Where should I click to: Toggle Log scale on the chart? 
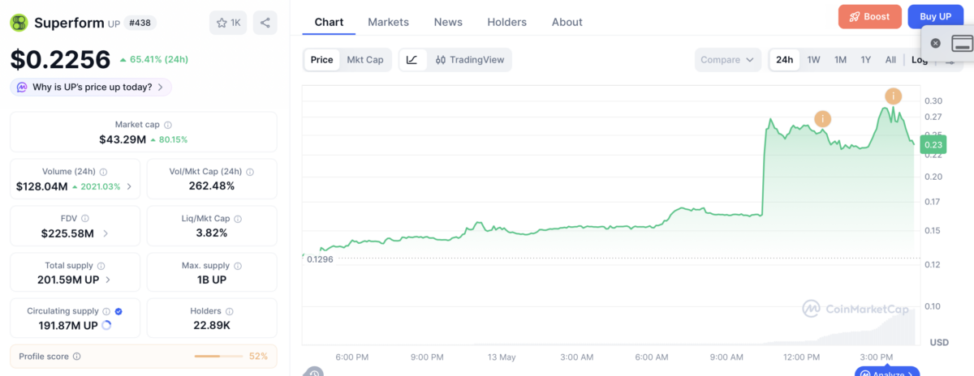point(919,60)
